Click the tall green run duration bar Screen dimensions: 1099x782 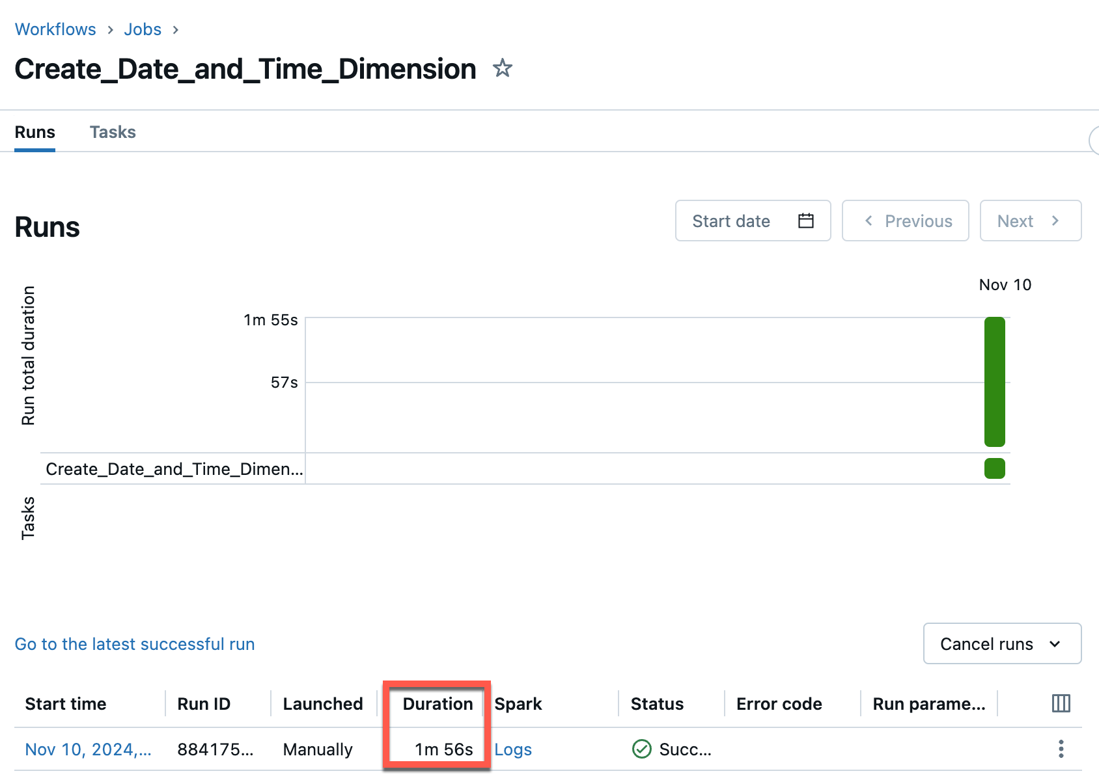click(x=994, y=382)
